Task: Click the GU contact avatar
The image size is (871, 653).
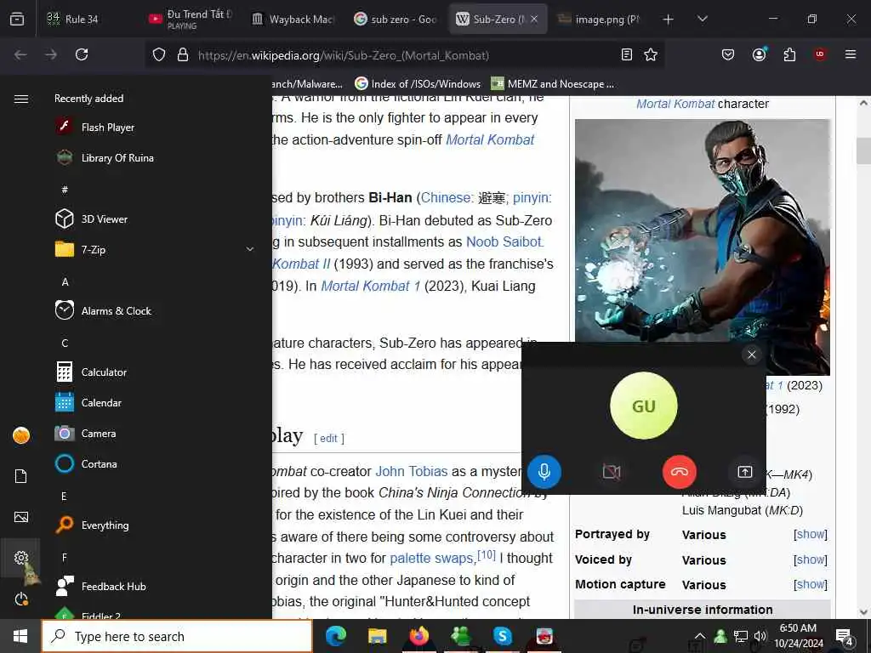Action: click(644, 406)
